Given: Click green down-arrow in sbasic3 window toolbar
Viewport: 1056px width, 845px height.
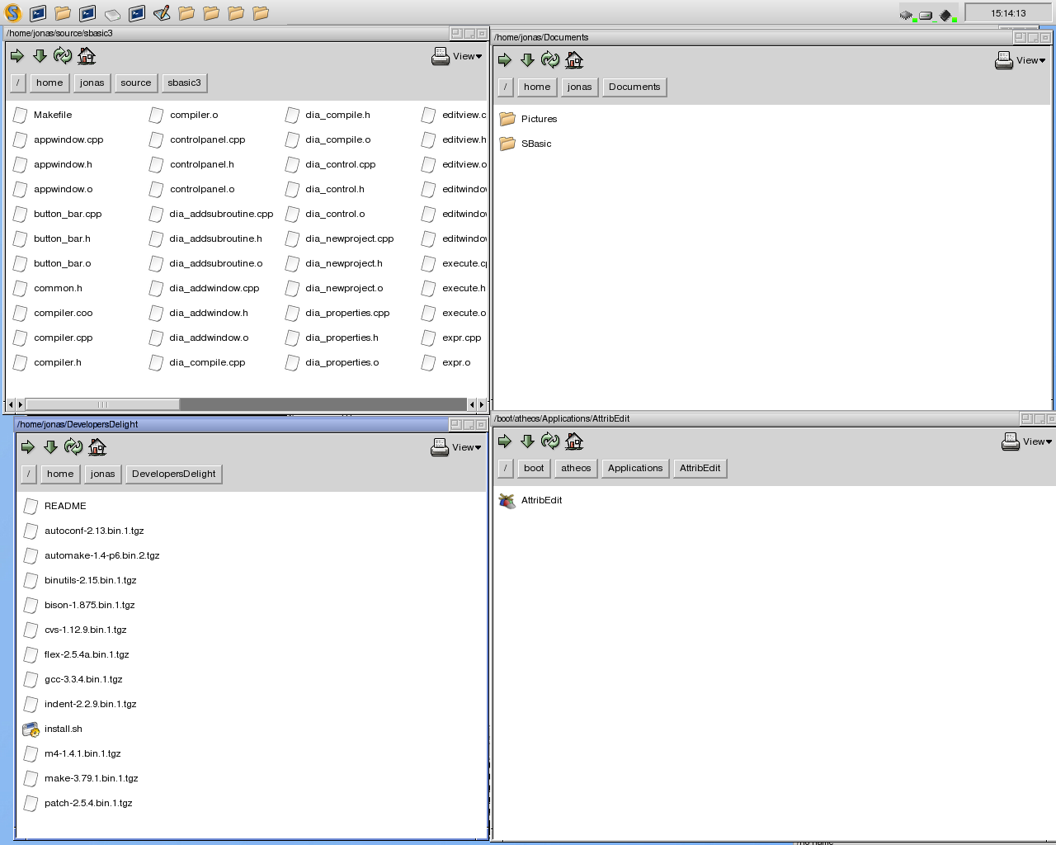Looking at the screenshot, I should (40, 56).
